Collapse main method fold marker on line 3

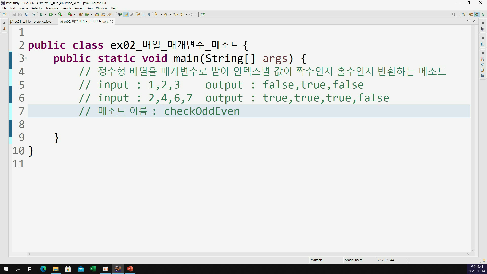[26, 58]
